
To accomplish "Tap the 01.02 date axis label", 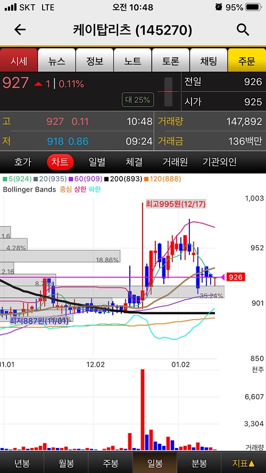I will (181, 364).
